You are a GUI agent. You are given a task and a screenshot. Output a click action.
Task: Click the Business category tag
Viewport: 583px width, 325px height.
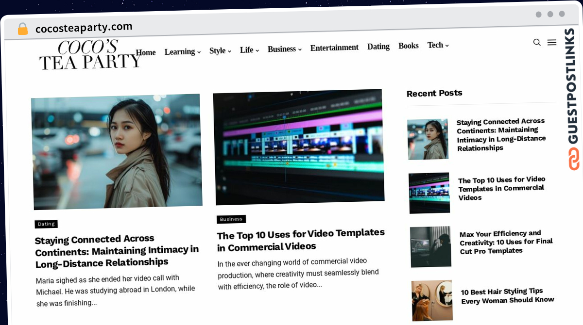pos(231,219)
